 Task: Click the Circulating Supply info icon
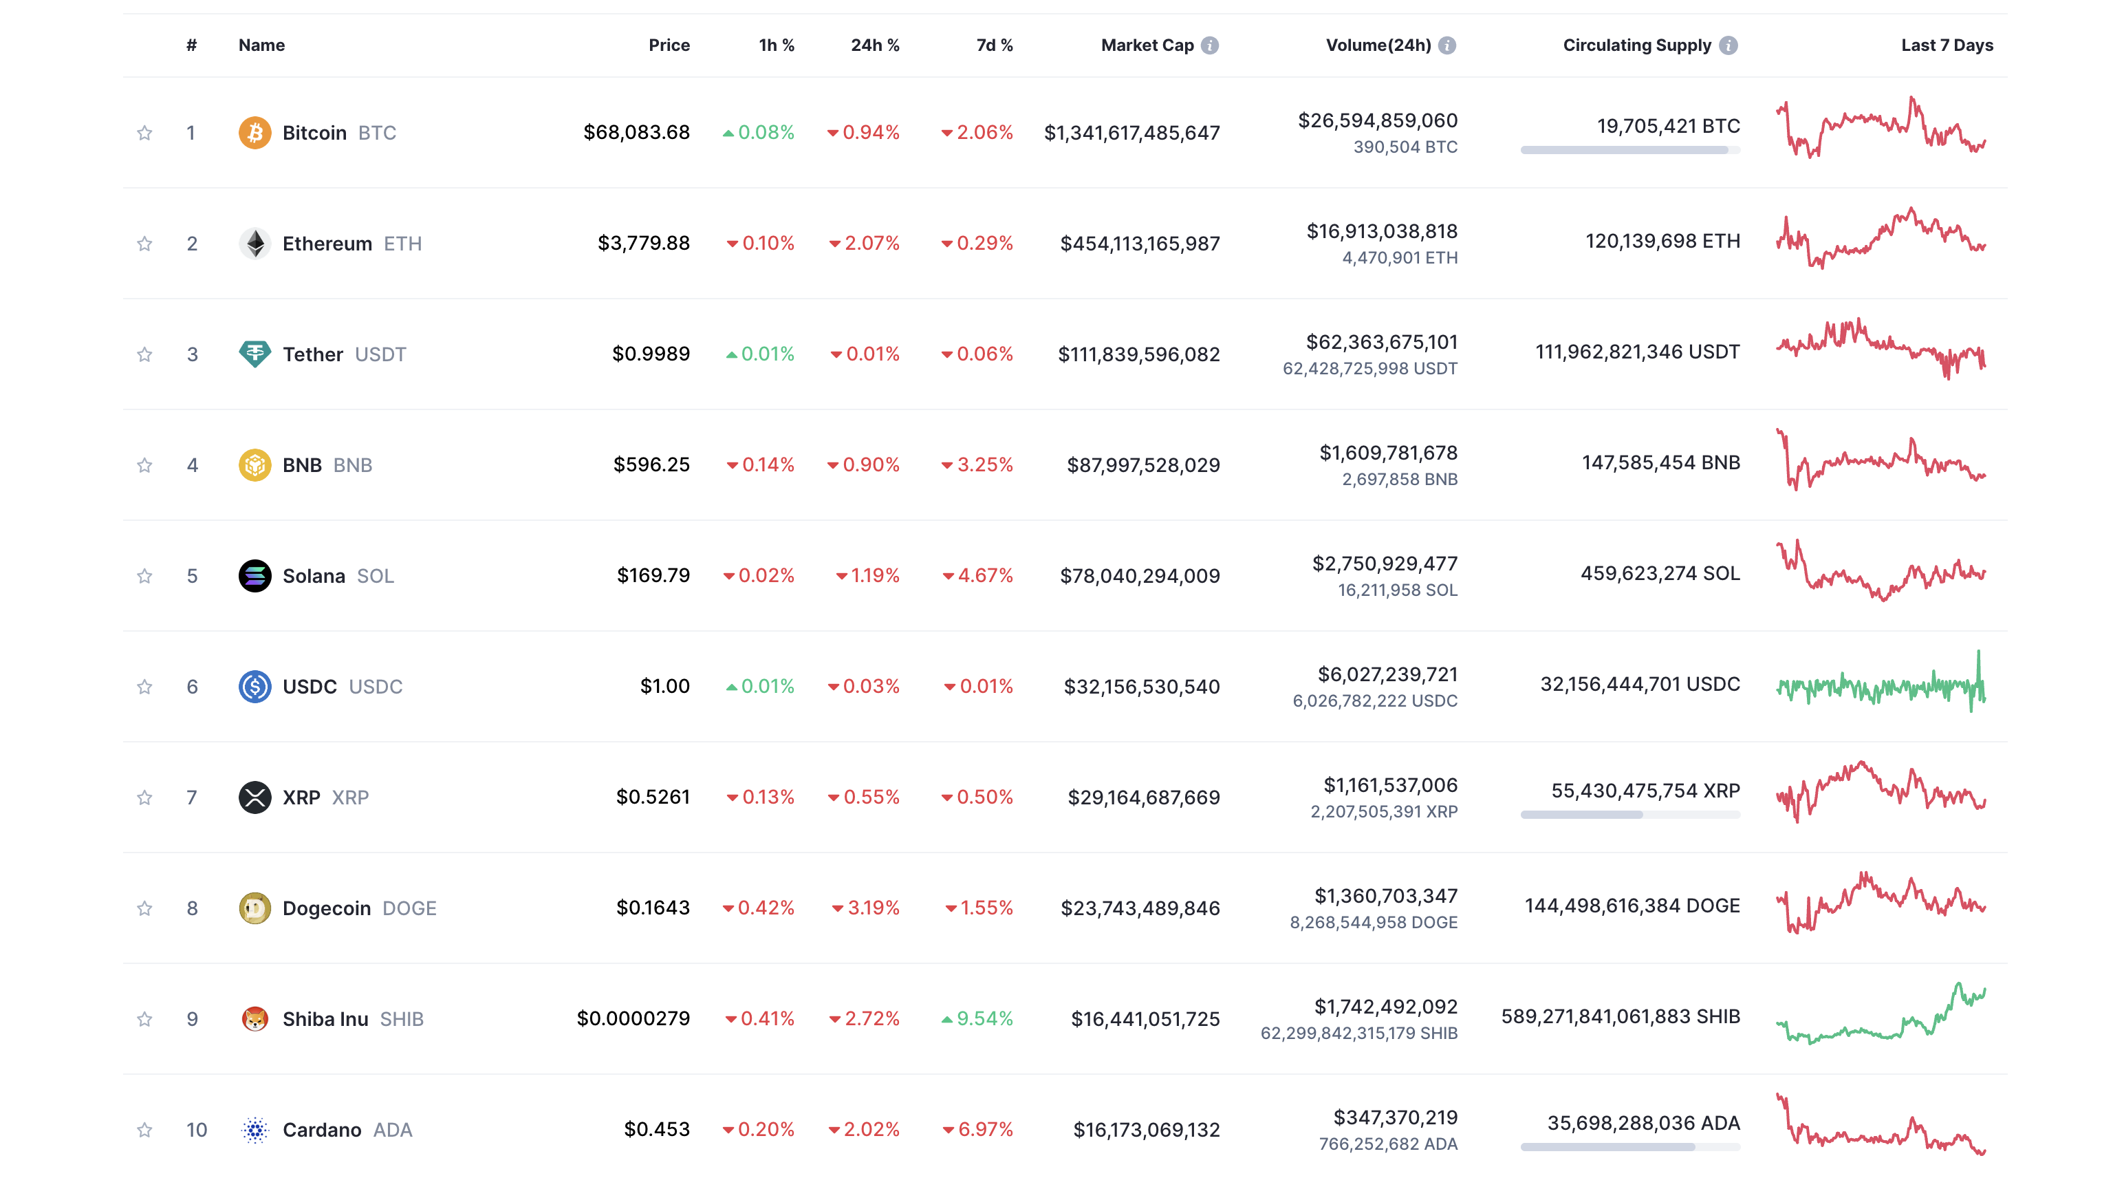pyautogui.click(x=1729, y=45)
